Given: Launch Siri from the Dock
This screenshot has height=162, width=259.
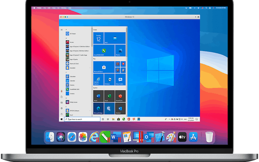Looking at the screenshot, I should [x=61, y=137].
